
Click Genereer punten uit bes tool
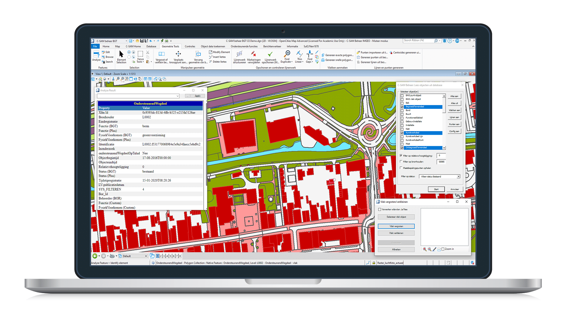point(372,57)
